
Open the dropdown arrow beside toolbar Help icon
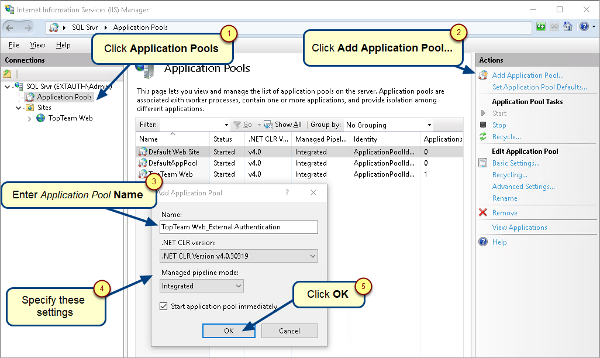pyautogui.click(x=594, y=27)
